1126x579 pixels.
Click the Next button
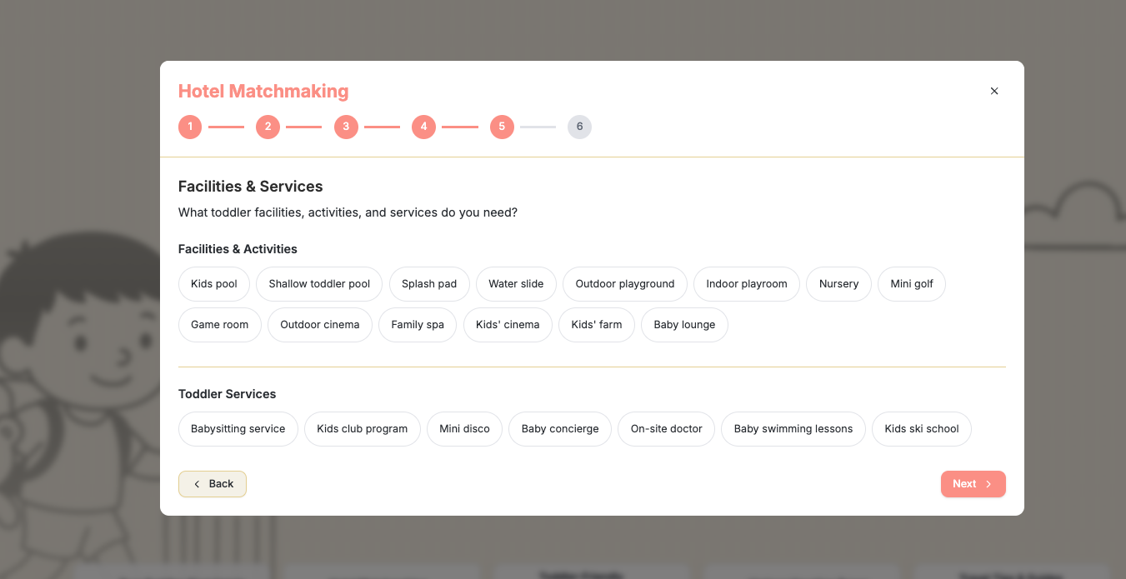973,484
